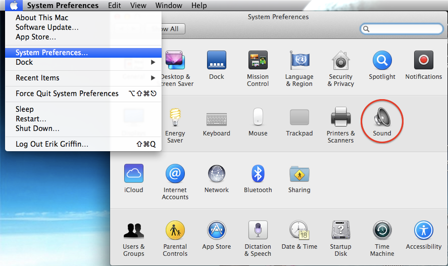This screenshot has width=448, height=266.
Task: Open Time Machine preferences
Action: coord(382,239)
